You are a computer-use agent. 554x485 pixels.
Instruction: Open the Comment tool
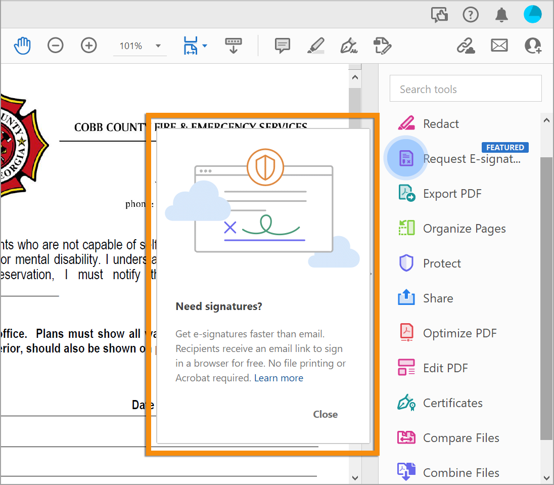tap(282, 46)
